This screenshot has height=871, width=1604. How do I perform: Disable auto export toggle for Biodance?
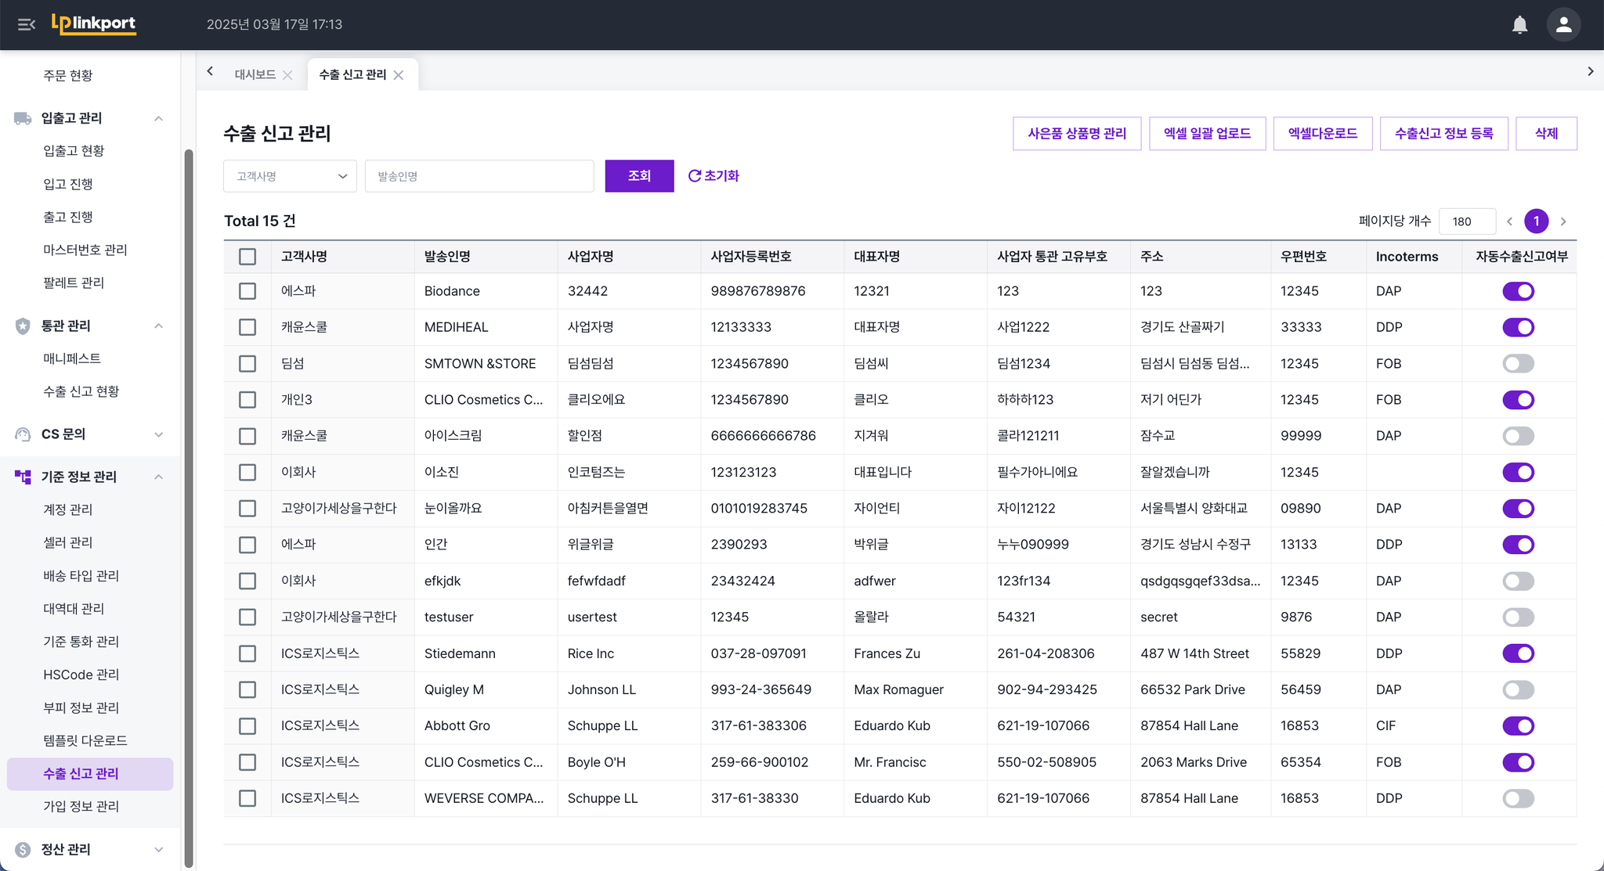(x=1518, y=291)
